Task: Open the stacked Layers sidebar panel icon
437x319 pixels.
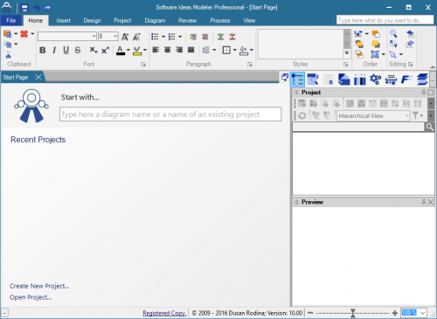Action: pyautogui.click(x=422, y=80)
